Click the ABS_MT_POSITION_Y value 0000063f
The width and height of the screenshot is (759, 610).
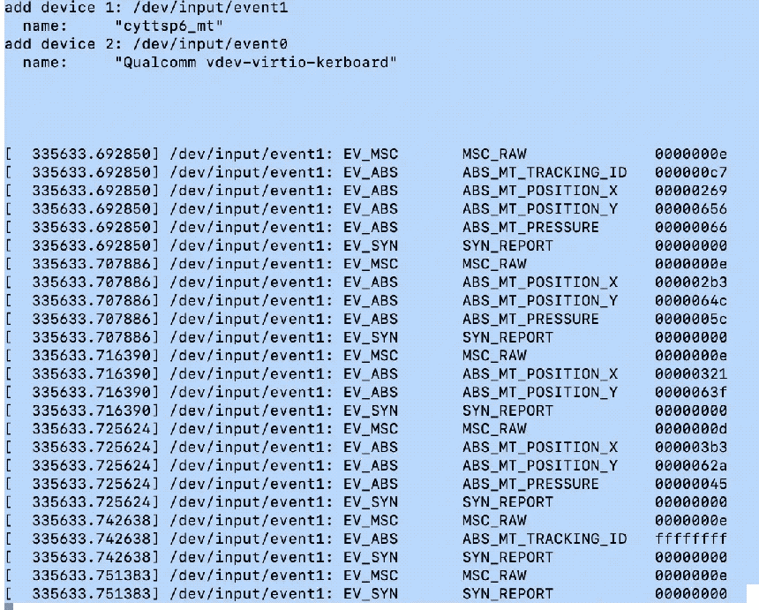click(x=691, y=392)
